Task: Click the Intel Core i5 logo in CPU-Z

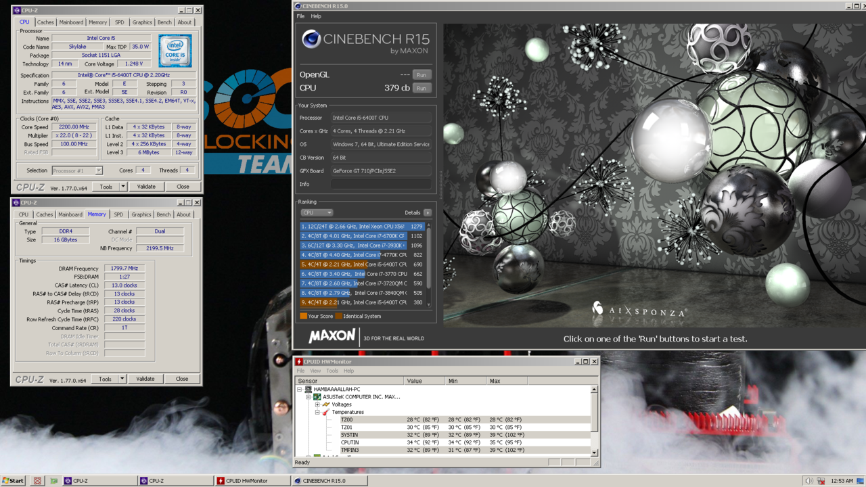Action: (175, 51)
